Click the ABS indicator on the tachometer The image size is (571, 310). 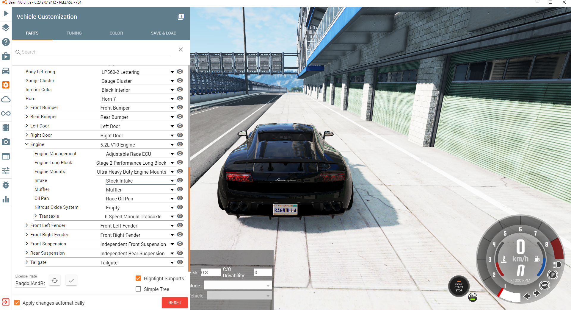coord(545,285)
